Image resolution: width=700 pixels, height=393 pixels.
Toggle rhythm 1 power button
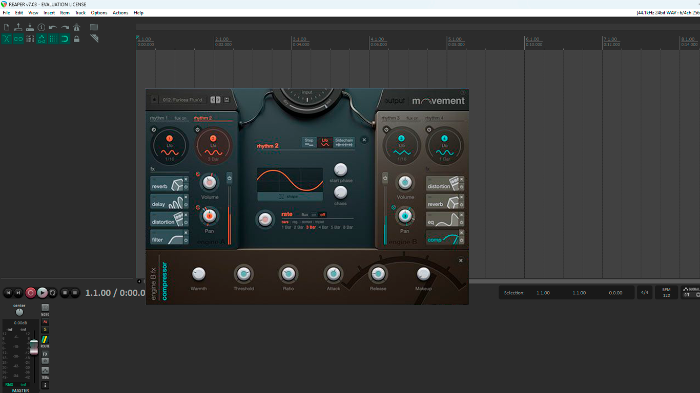coord(153,130)
